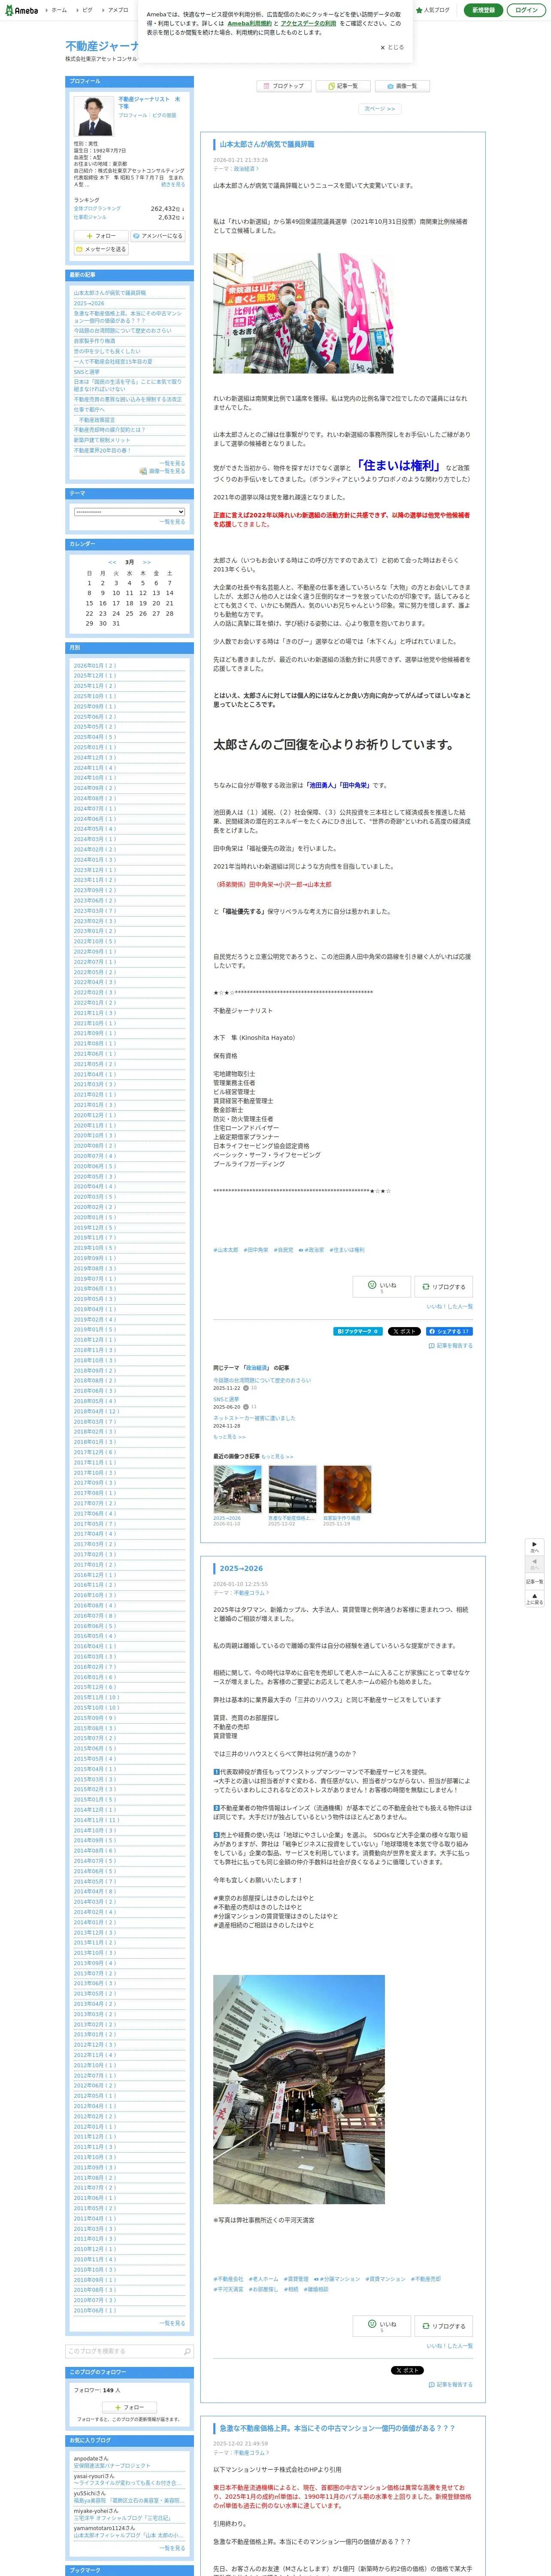
Task: Click the search magnifier in the blog search box
Action: point(187,2351)
